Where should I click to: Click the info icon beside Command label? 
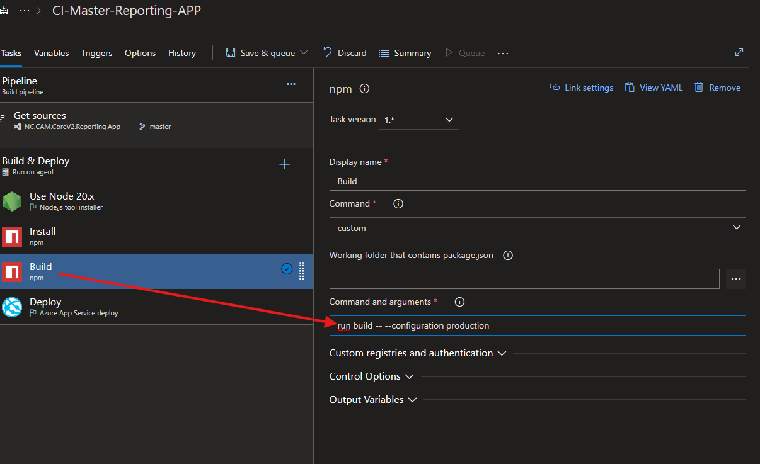click(398, 204)
